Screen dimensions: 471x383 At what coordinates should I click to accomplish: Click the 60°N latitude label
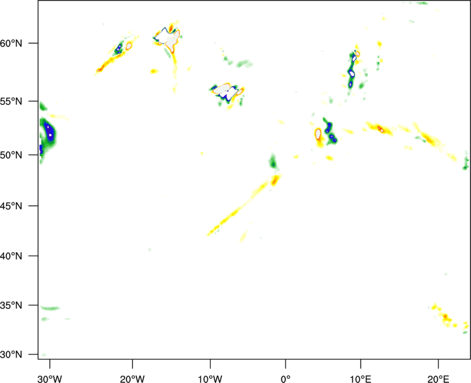pos(11,44)
